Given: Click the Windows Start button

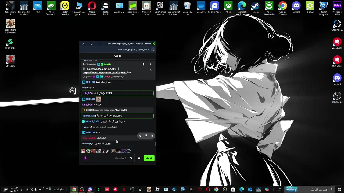Looking at the screenshot, I should [340, 190].
